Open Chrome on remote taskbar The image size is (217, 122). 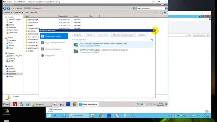(x=75, y=104)
